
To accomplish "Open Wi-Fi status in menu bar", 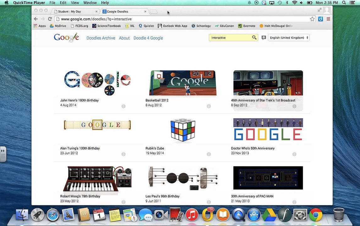I will 294,3.
